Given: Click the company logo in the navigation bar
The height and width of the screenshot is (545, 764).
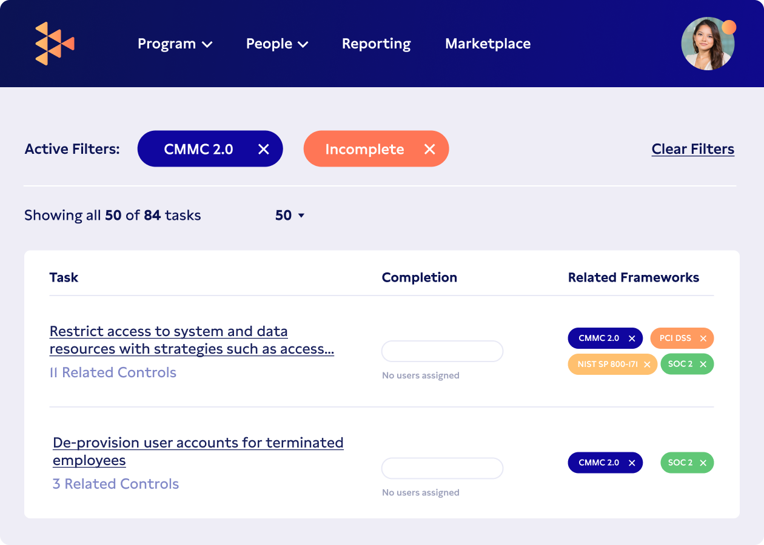Looking at the screenshot, I should pyautogui.click(x=53, y=44).
